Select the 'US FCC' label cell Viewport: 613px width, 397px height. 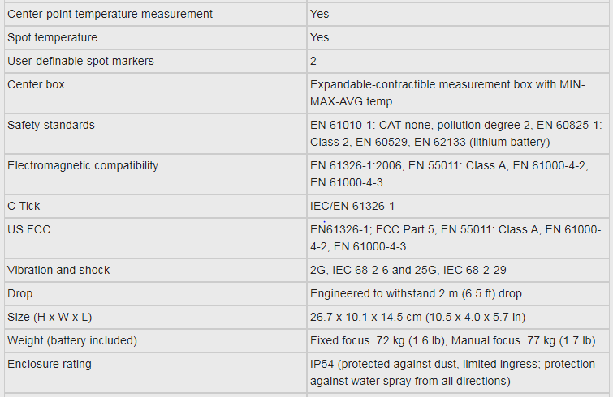coord(29,229)
